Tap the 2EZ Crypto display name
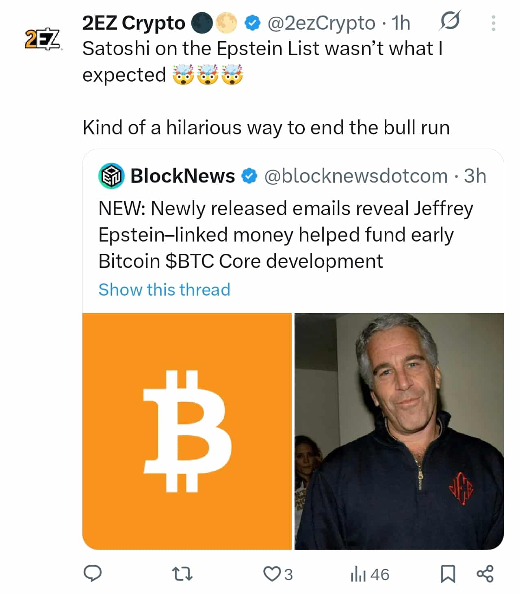The height and width of the screenshot is (594, 520). [133, 23]
